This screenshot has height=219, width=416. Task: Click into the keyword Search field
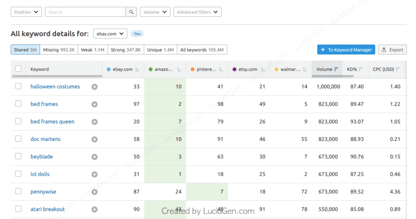click(85, 12)
